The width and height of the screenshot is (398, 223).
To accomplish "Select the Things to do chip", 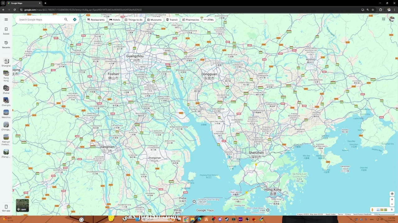I will 133,20.
